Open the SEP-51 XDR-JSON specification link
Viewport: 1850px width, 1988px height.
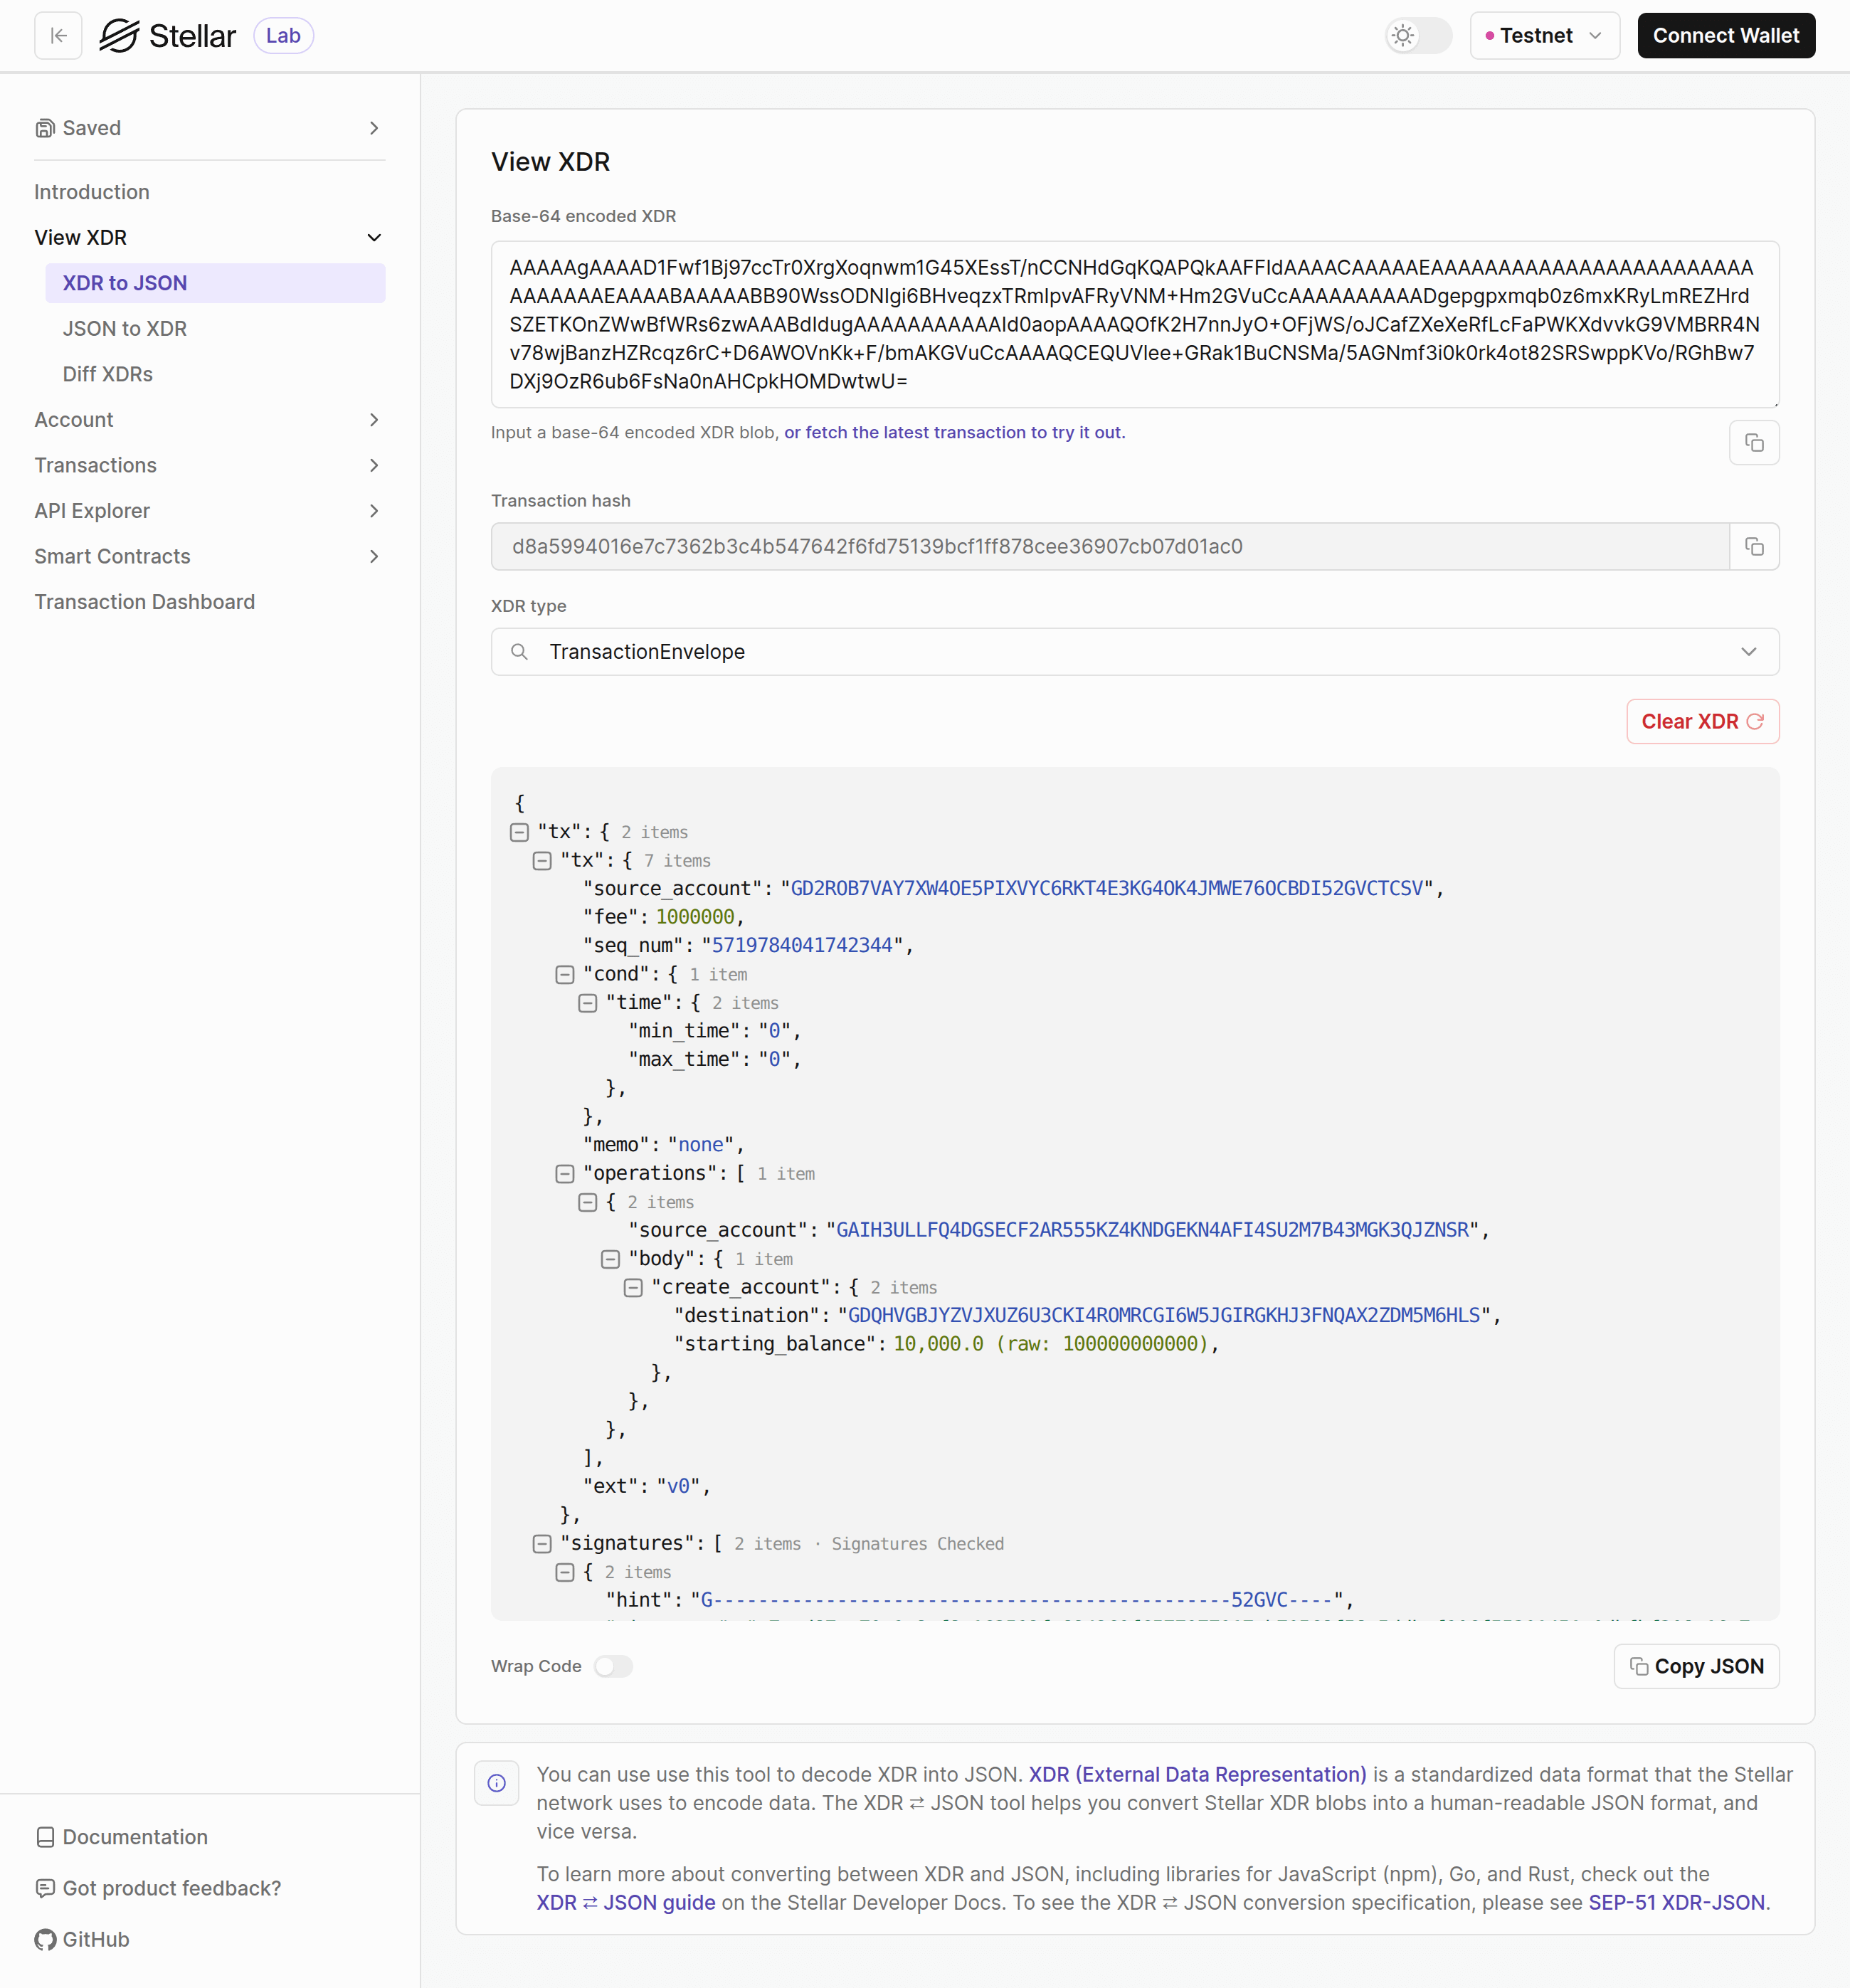1676,1903
